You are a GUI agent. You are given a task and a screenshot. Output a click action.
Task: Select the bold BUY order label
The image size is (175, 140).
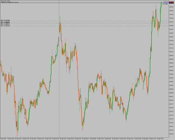(x=5, y=22)
